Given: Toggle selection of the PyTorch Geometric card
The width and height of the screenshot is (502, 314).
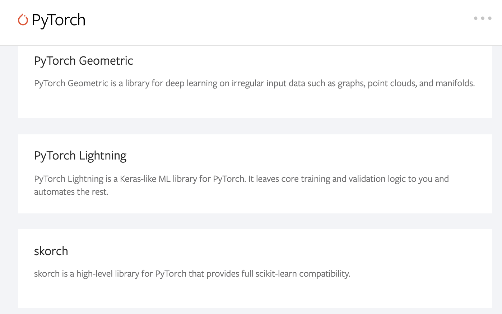Looking at the screenshot, I should click(255, 83).
